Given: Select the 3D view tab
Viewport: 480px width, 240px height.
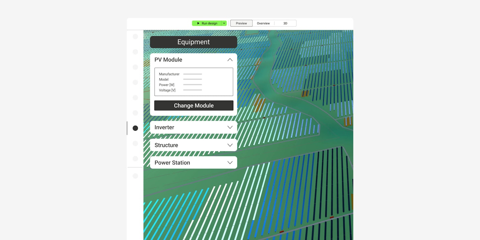Looking at the screenshot, I should coord(285,23).
